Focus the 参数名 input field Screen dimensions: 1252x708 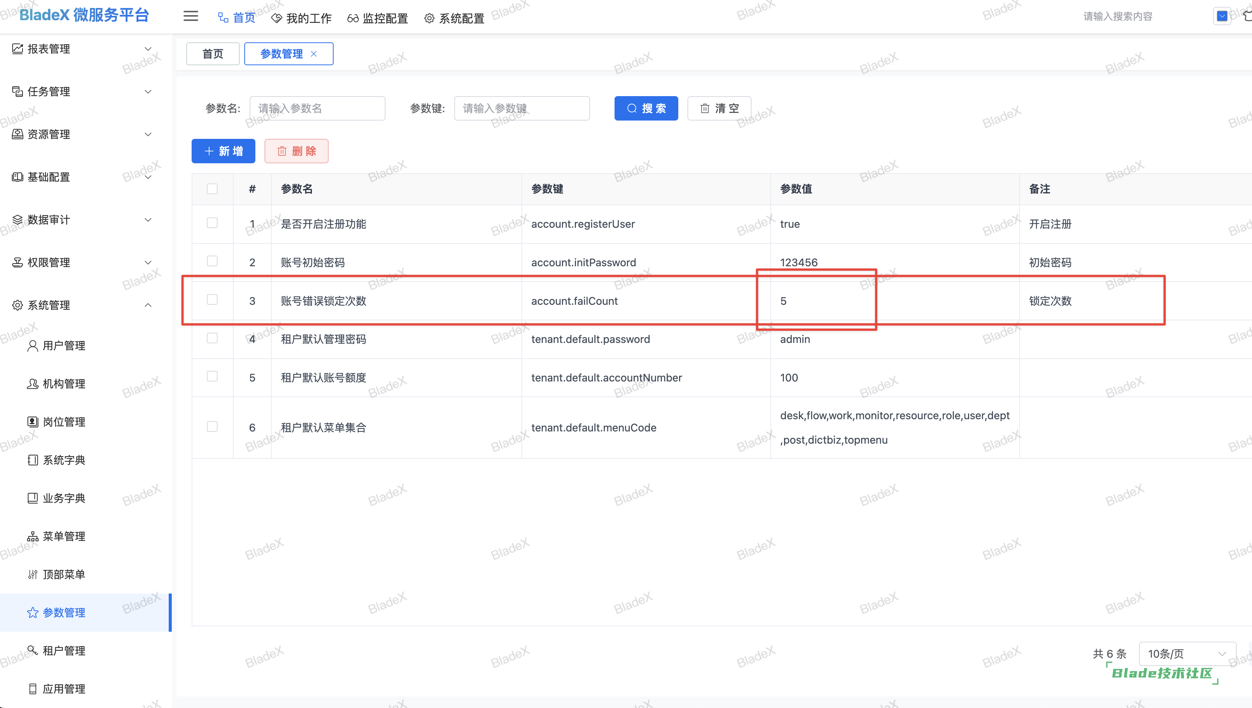(x=317, y=108)
